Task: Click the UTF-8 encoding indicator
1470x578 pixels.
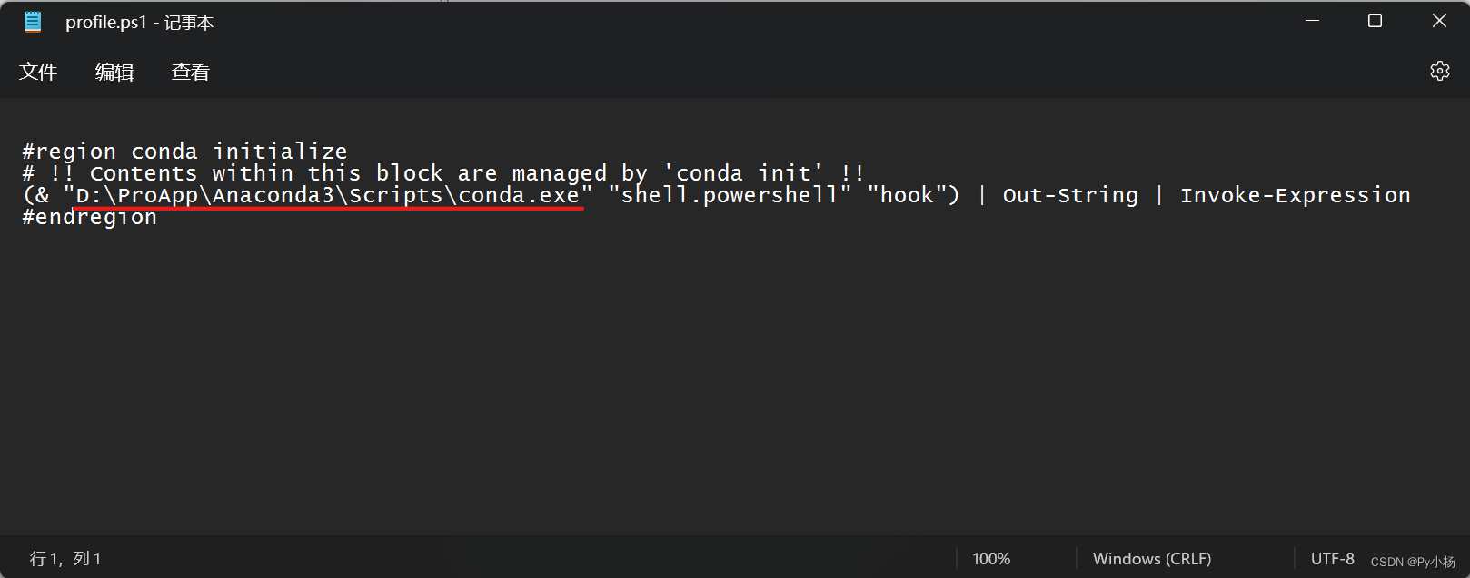Action: click(1332, 558)
